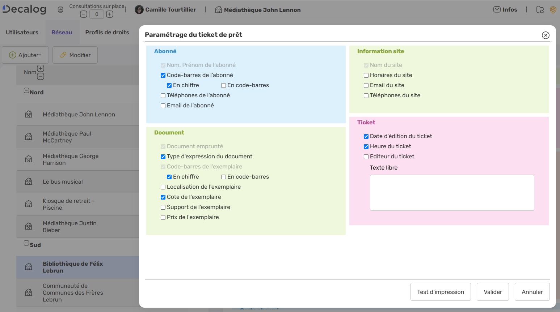The image size is (560, 312).
Task: Click Camille Tourtillier user avatar
Action: 139,10
